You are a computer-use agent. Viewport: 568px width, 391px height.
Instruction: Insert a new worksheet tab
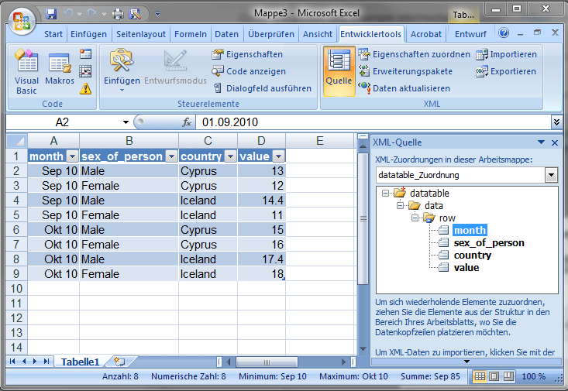pyautogui.click(x=119, y=362)
